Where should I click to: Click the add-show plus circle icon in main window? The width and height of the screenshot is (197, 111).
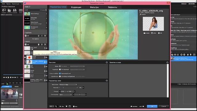pos(181,55)
